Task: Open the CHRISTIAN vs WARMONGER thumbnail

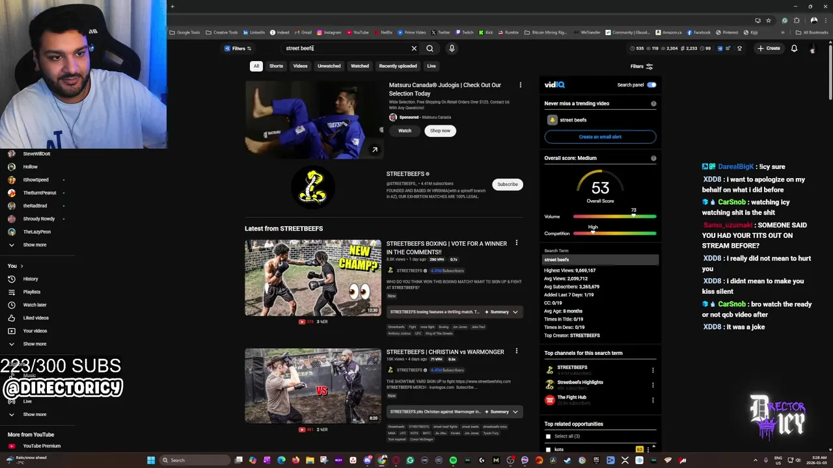Action: (313, 385)
